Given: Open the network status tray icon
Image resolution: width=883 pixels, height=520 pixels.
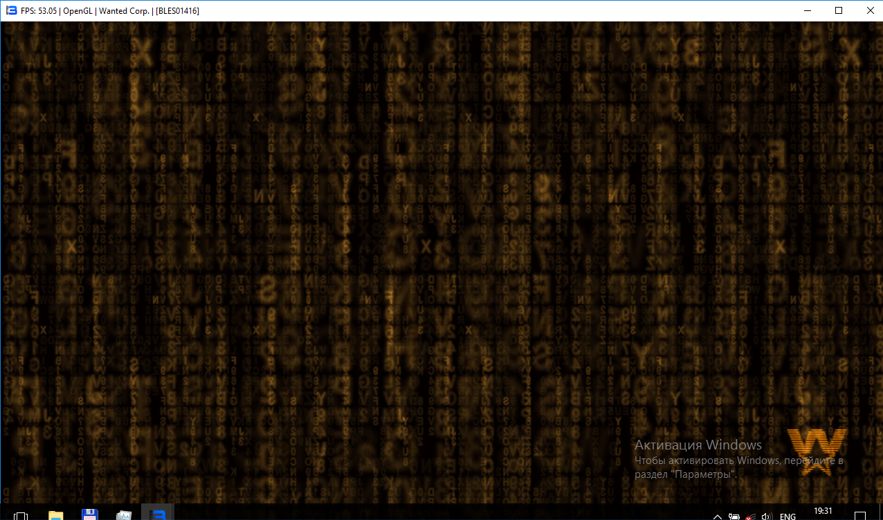Looking at the screenshot, I should point(750,516).
